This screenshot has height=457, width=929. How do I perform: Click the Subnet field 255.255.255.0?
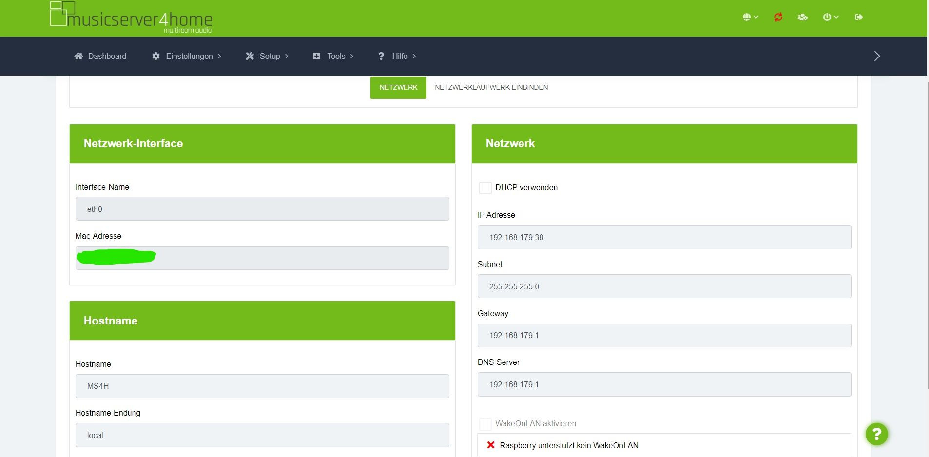664,286
